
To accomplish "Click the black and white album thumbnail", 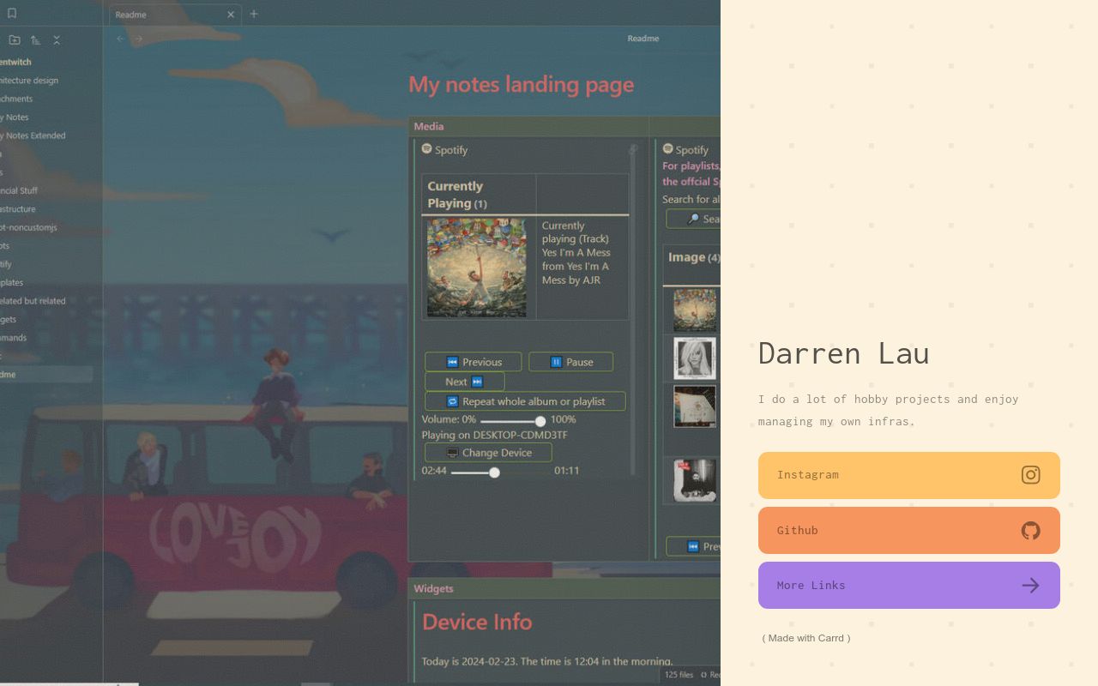I will click(x=695, y=480).
